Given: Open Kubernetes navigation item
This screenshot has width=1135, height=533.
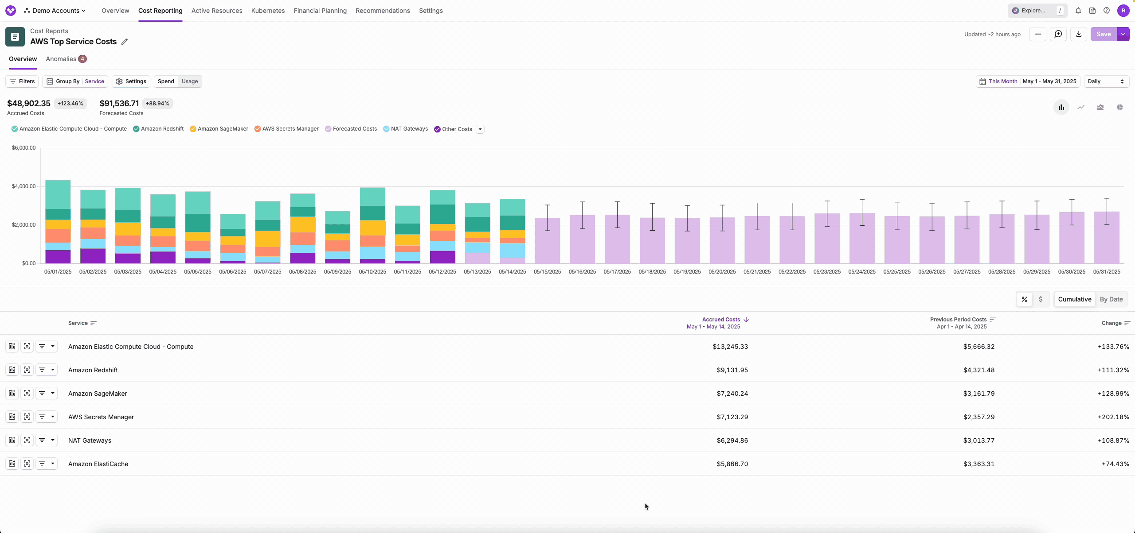Looking at the screenshot, I should [x=268, y=11].
